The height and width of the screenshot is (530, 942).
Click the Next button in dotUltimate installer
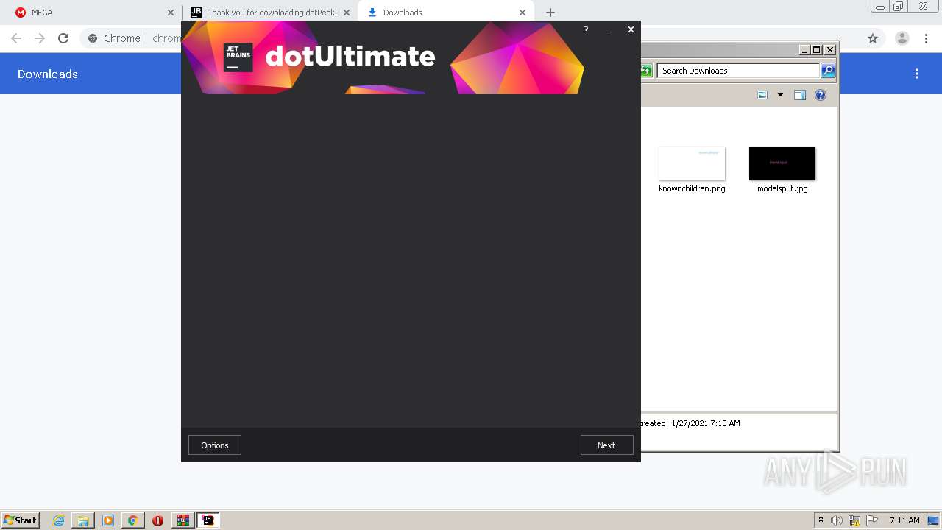pos(606,445)
